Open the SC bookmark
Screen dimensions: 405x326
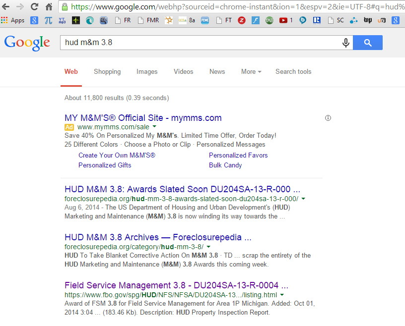(336, 20)
